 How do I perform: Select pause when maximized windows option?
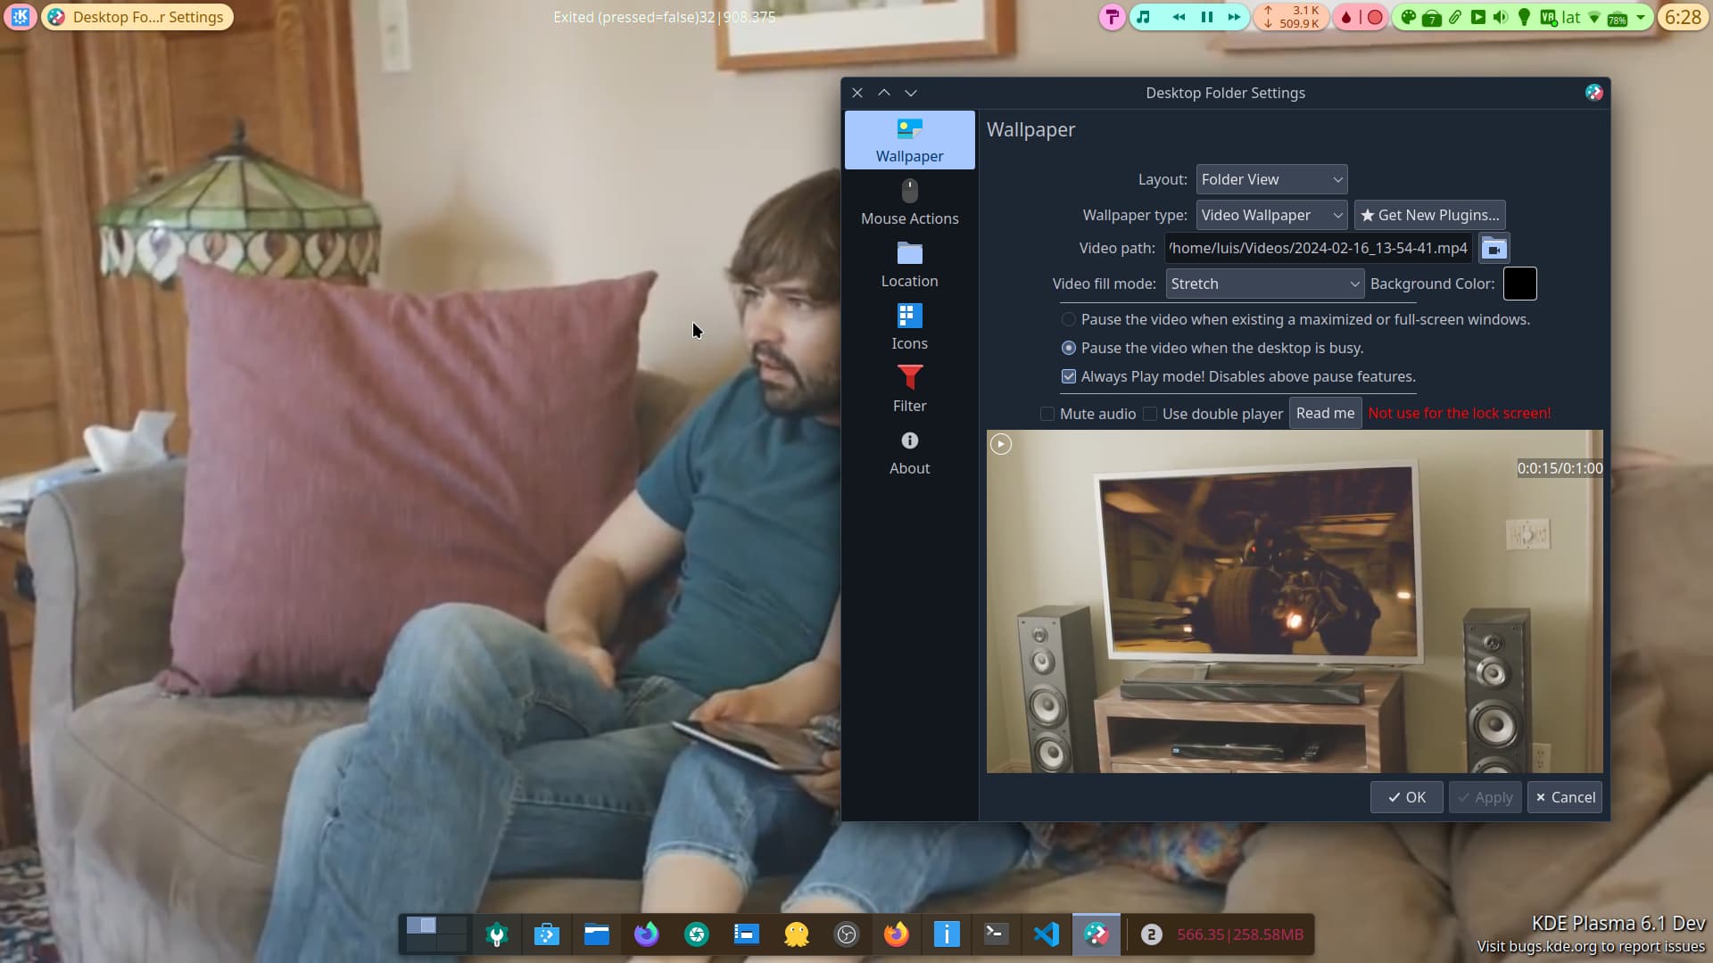pyautogui.click(x=1069, y=319)
